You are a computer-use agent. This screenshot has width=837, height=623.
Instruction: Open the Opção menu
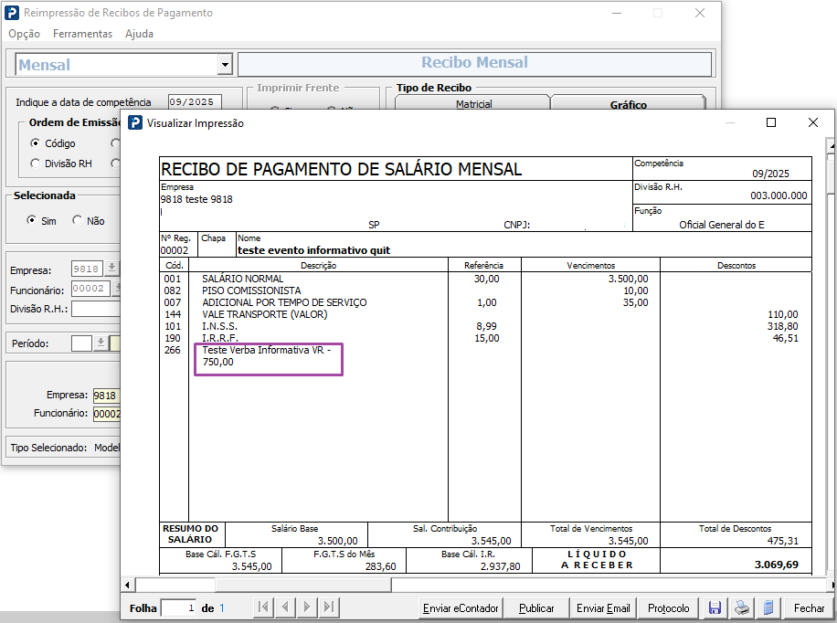(24, 34)
